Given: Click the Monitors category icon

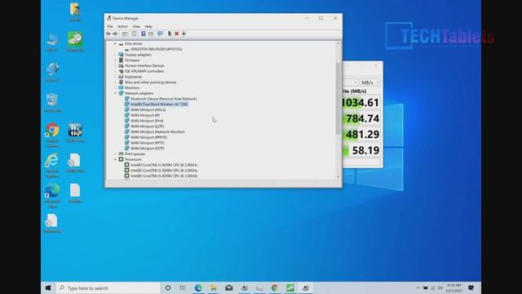Looking at the screenshot, I should click(121, 87).
